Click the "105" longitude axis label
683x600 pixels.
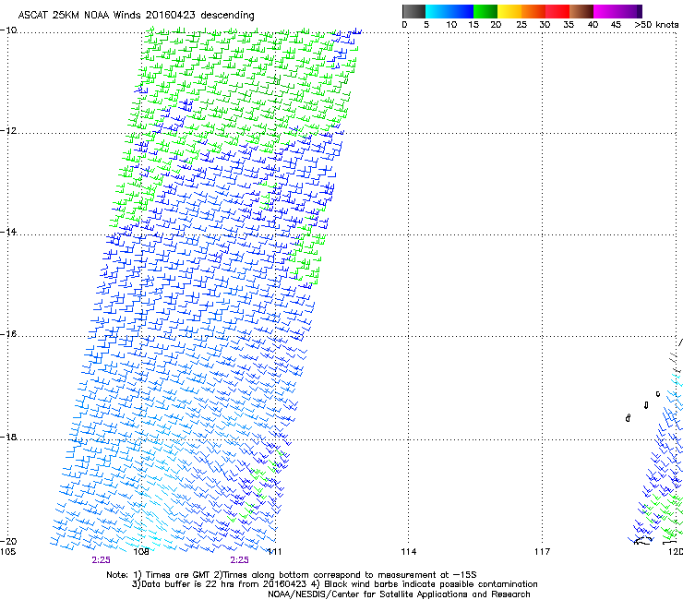(7, 552)
